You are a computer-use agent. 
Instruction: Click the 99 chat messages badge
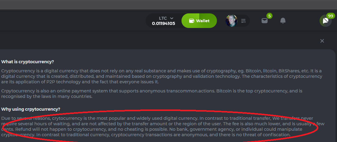330,16
